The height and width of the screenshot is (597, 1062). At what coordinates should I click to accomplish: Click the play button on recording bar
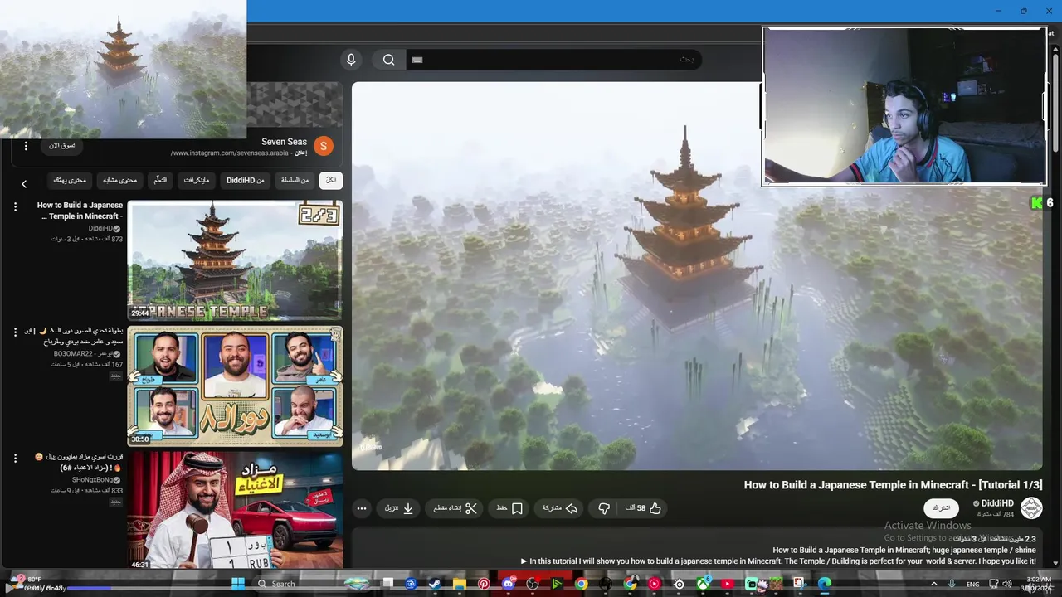[11, 588]
